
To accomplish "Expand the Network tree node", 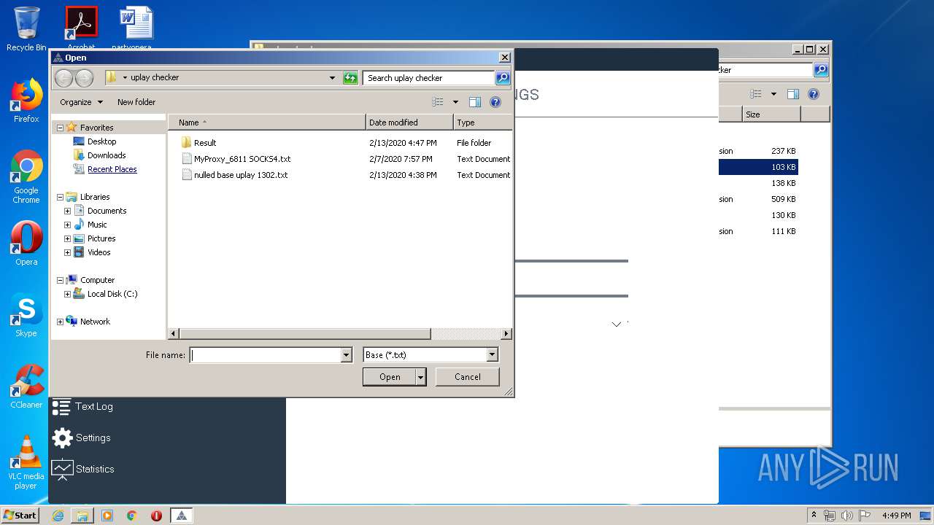I will tap(60, 322).
